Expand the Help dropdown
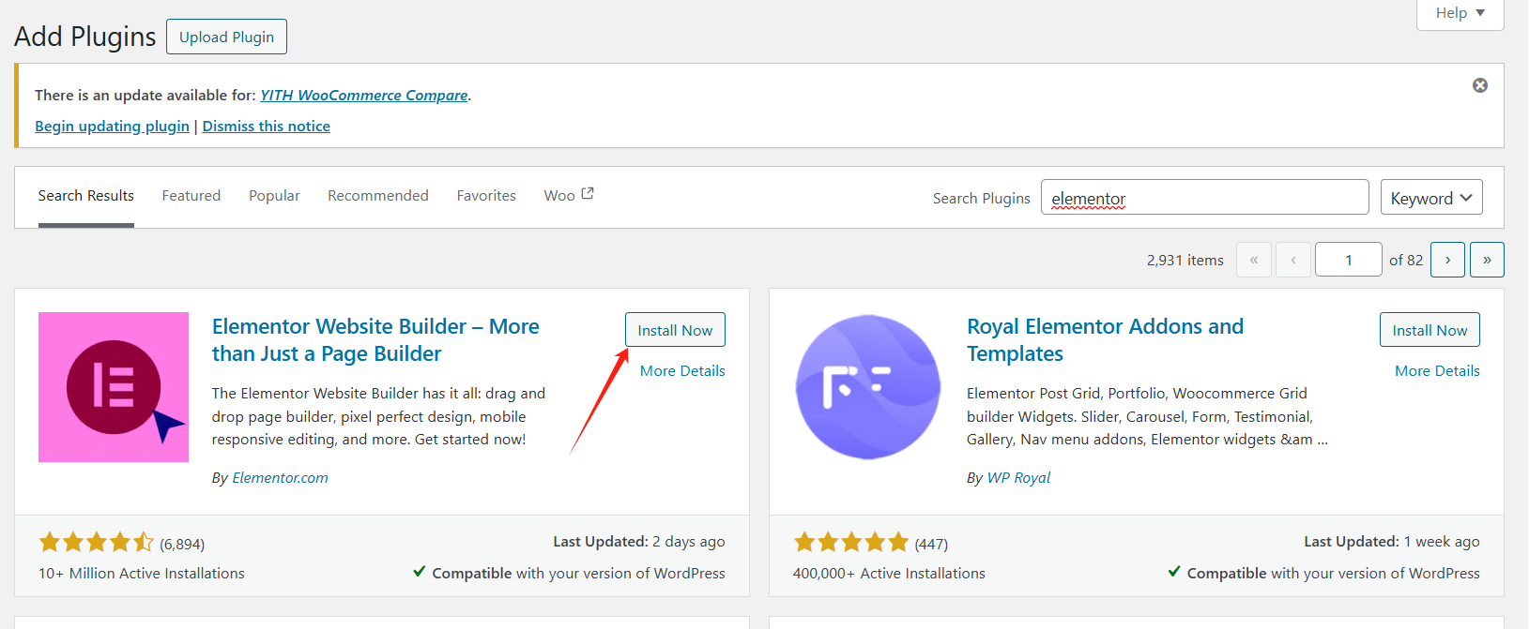Viewport: 1529px width, 629px height. click(1460, 13)
